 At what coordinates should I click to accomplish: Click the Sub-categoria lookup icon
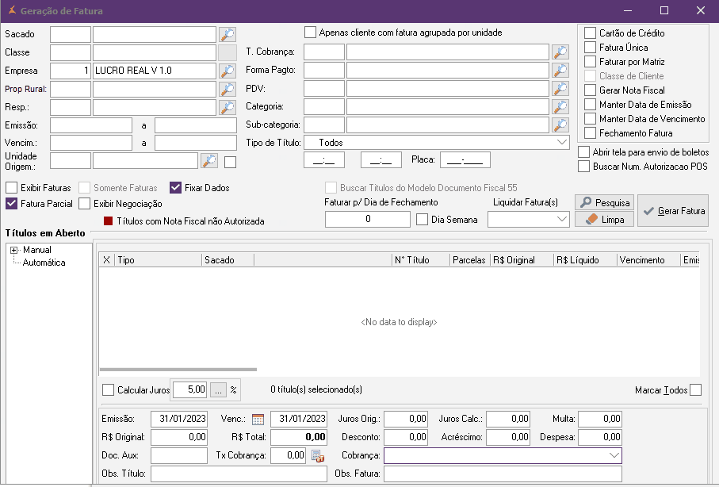[560, 125]
